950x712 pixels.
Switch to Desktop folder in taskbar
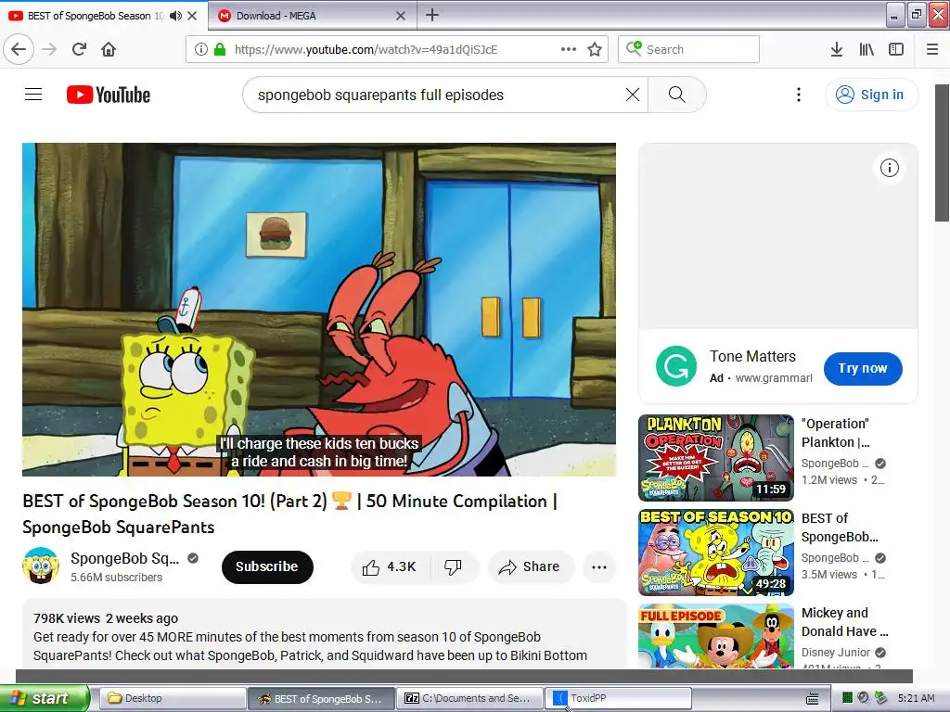172,698
